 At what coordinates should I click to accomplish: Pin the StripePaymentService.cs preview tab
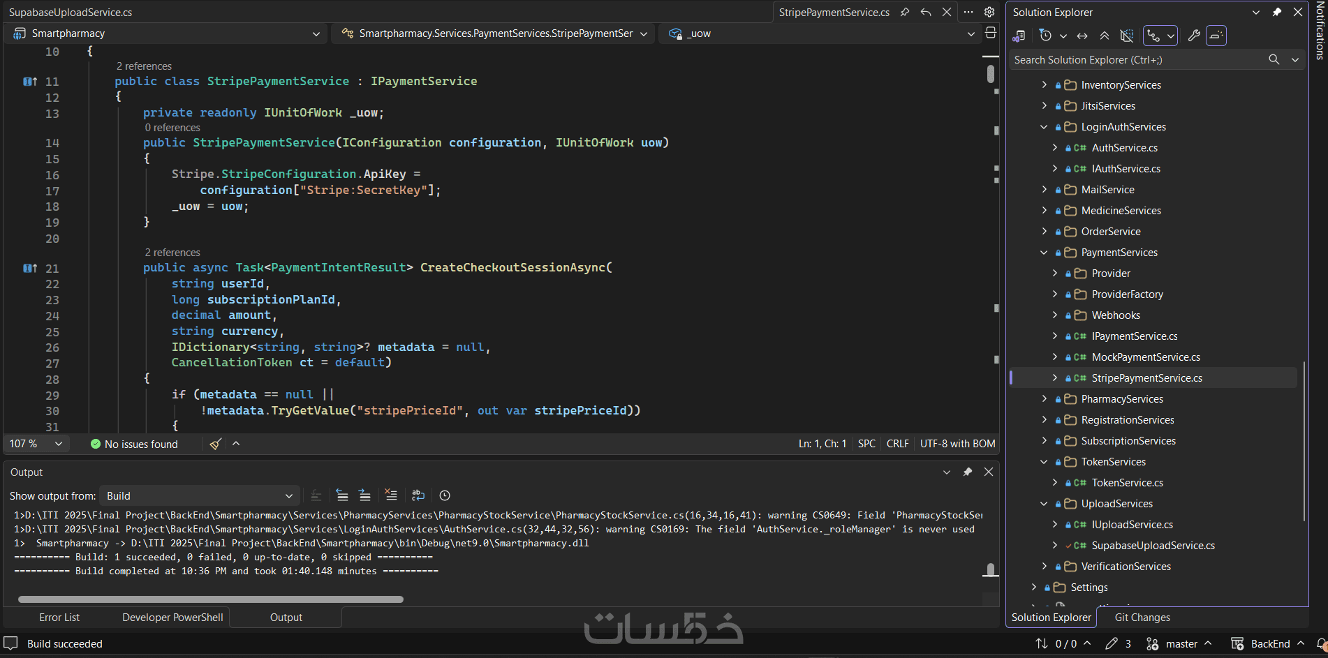pyautogui.click(x=905, y=12)
